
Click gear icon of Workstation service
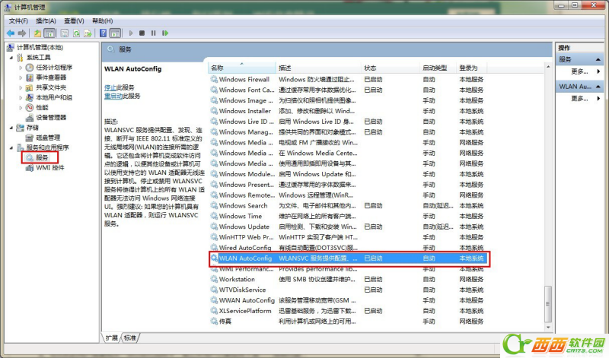214,279
